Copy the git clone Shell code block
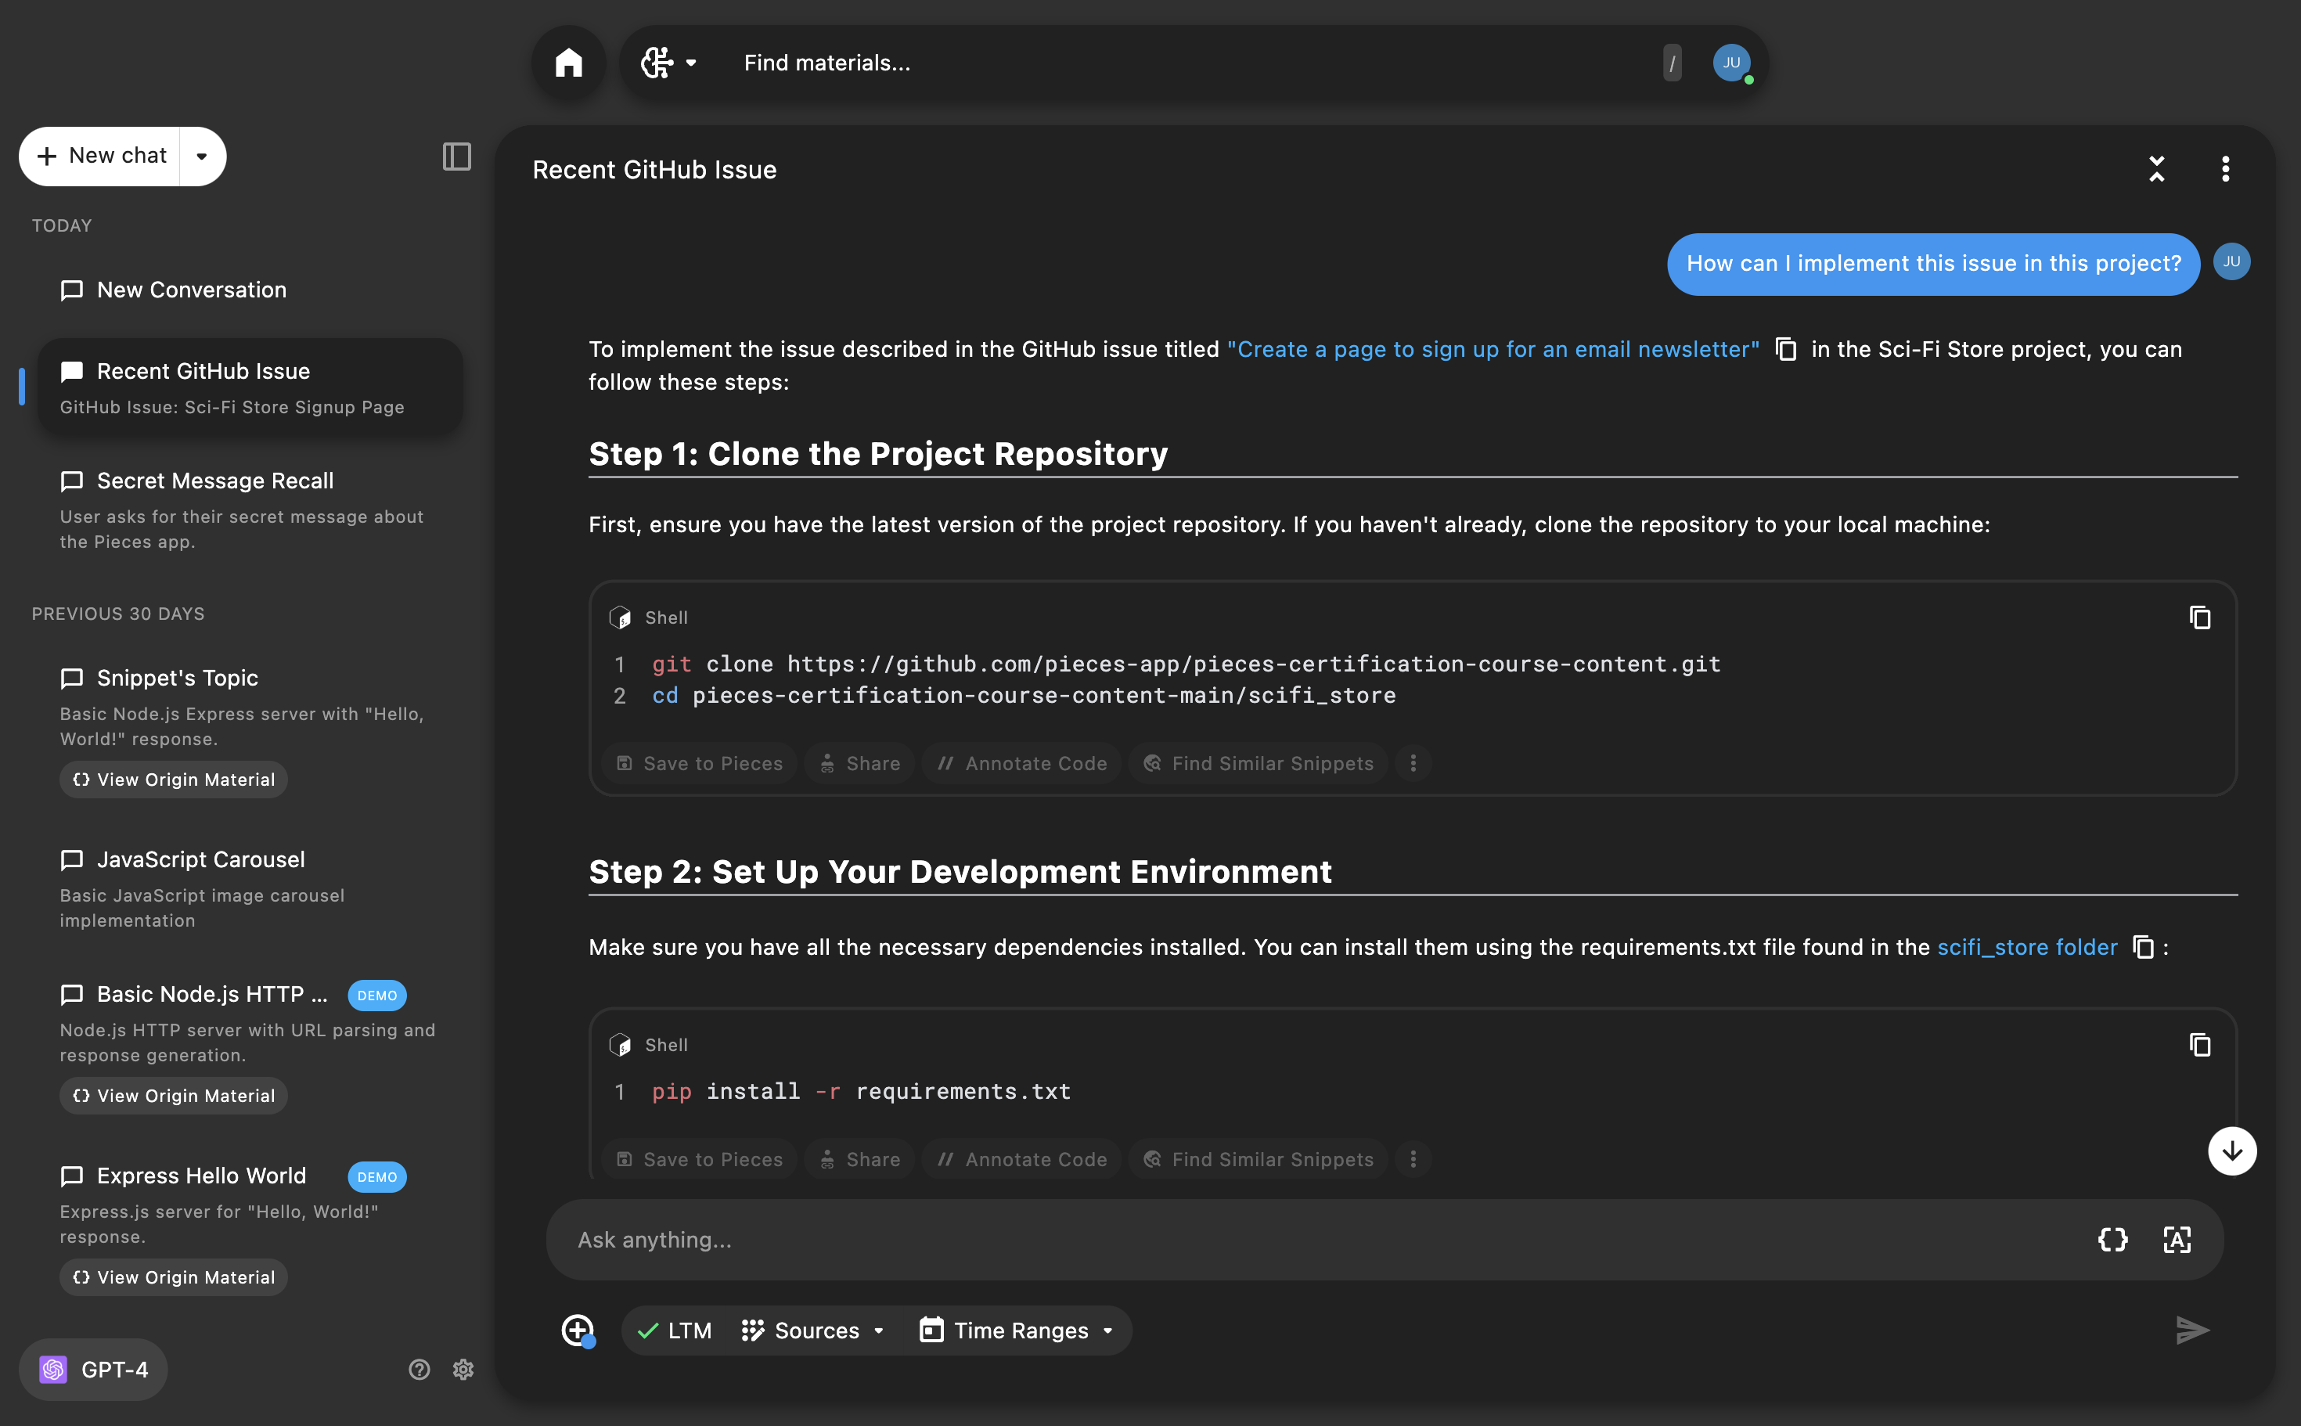 (x=2199, y=617)
